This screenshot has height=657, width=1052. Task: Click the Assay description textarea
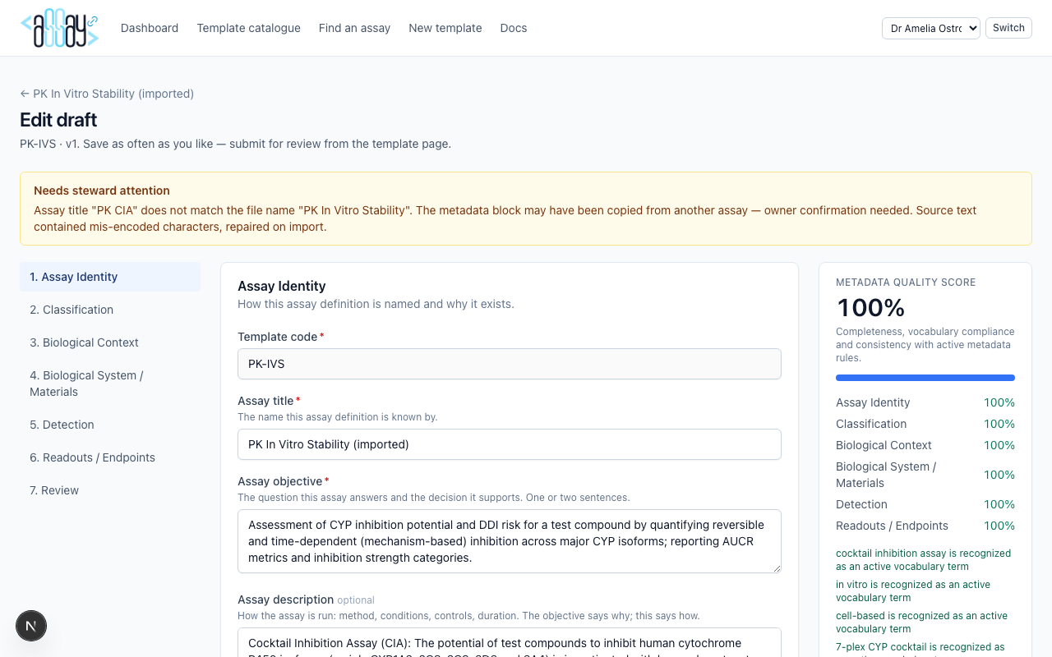(510, 642)
